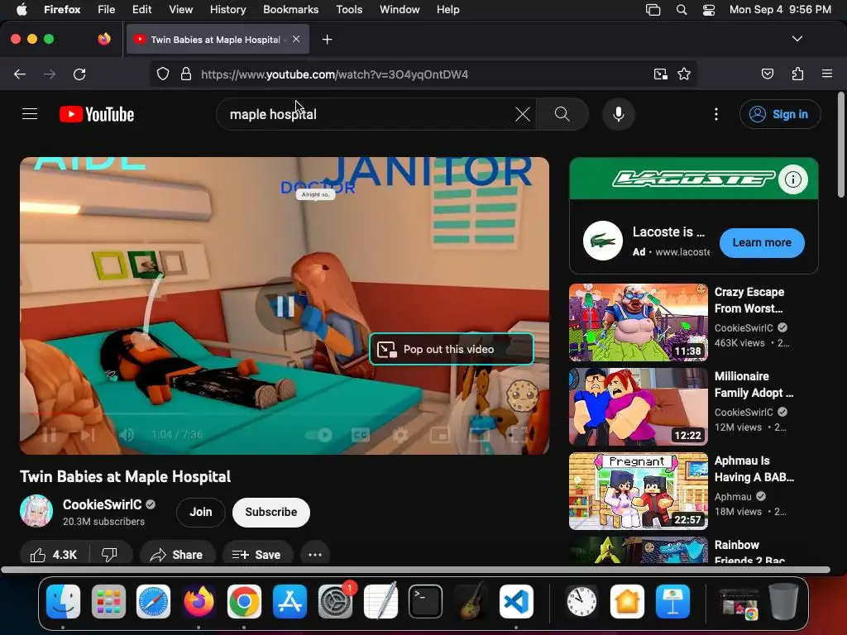Sign in to YouTube
This screenshot has height=635, width=847.
[x=779, y=114]
